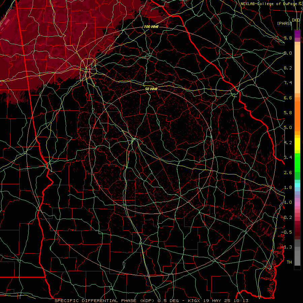Select the 2.6 value on the scale

click(x=288, y=173)
